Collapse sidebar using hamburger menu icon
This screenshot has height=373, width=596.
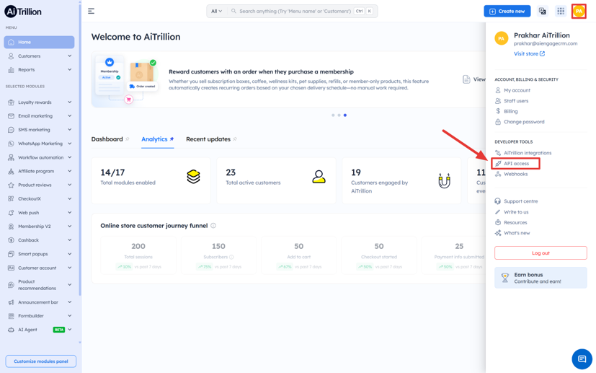pyautogui.click(x=92, y=11)
